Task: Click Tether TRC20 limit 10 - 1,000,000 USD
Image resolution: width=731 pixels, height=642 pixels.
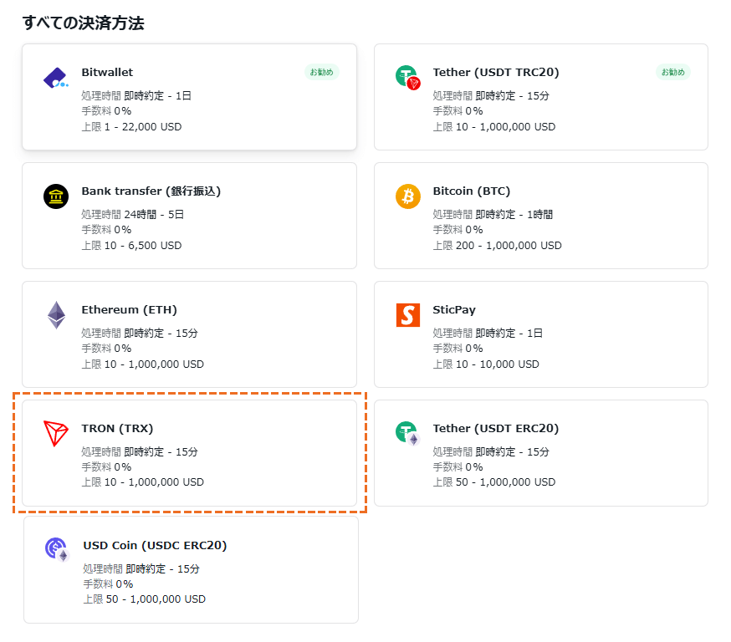Action: pos(494,127)
